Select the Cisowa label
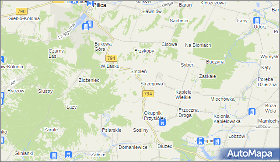280x162 pixels. 169,44
